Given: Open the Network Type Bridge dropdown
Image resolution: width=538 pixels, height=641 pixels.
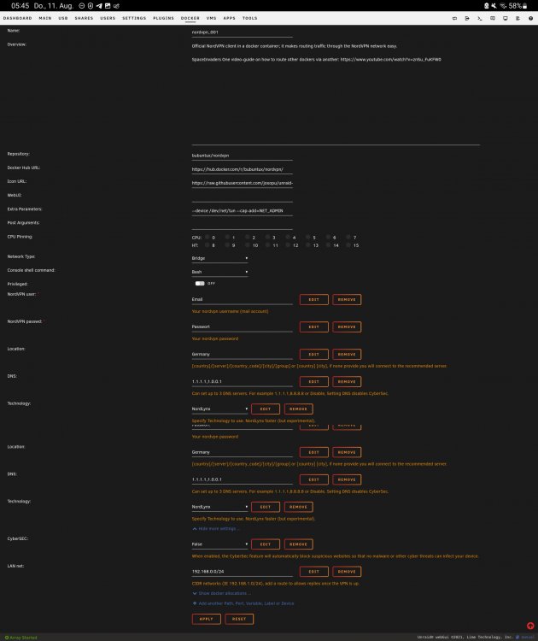Looking at the screenshot, I should [219, 258].
